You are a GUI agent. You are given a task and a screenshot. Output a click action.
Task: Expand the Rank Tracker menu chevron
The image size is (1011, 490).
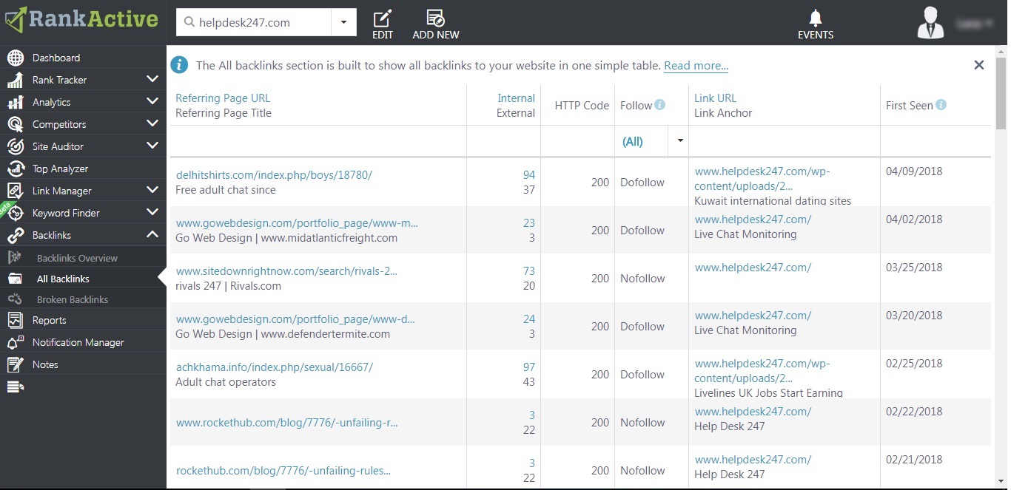pyautogui.click(x=152, y=79)
